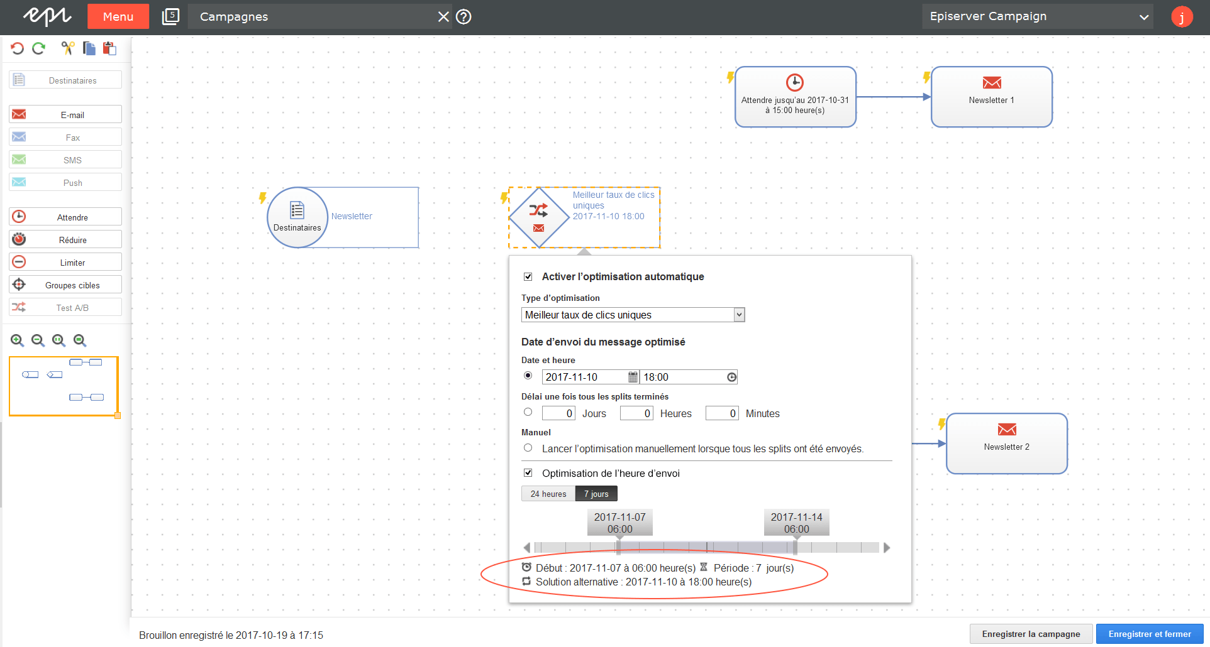Click the Episerver logo
The image size is (1210, 647).
click(x=47, y=16)
